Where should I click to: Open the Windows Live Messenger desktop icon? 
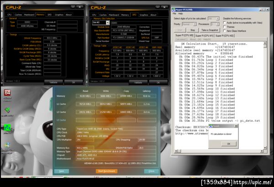pos(7,145)
